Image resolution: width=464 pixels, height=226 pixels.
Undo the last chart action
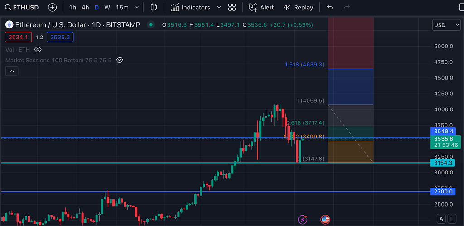(330, 7)
